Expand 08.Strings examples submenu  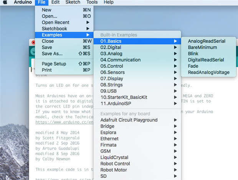pyautogui.click(x=137, y=85)
